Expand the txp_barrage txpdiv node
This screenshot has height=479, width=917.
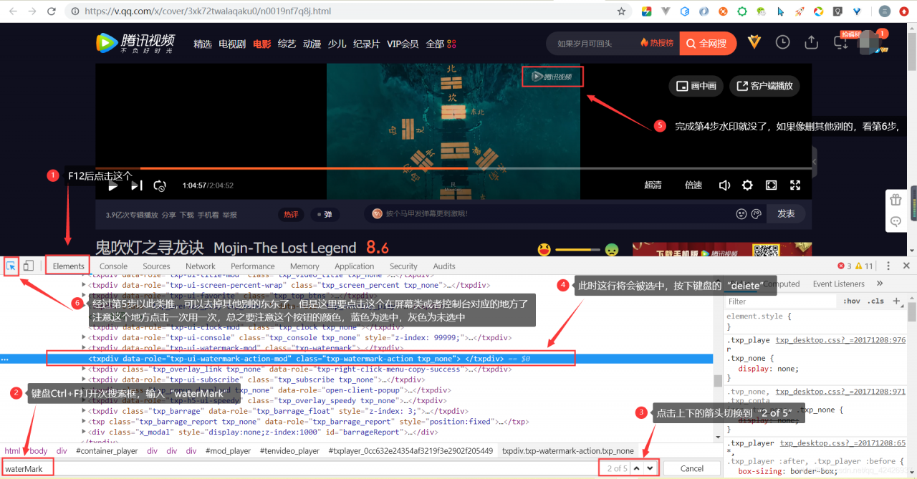[x=85, y=411]
